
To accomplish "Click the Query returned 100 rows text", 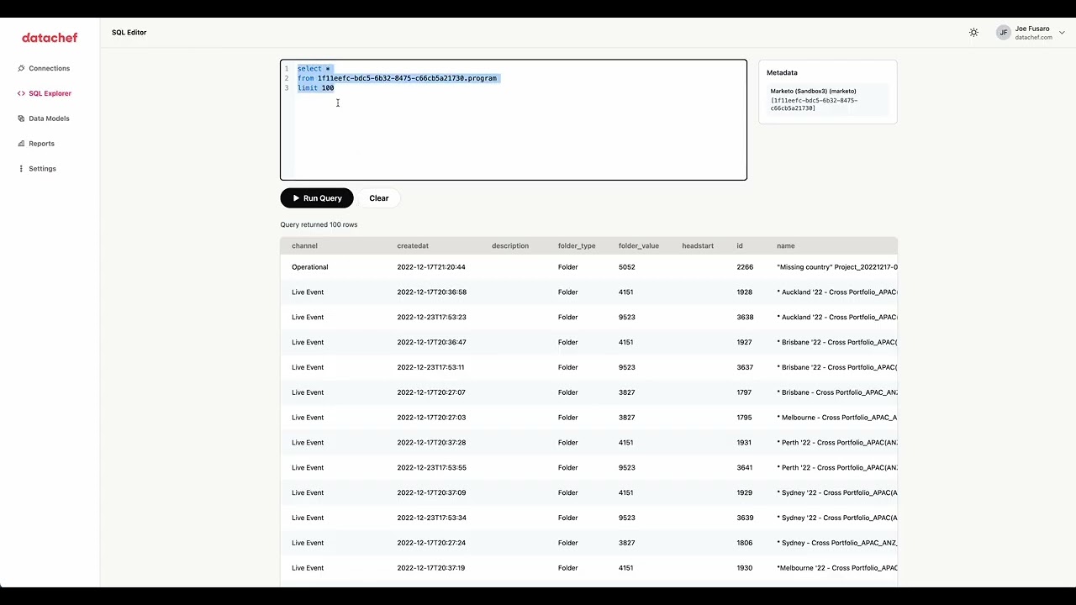I will tap(319, 225).
